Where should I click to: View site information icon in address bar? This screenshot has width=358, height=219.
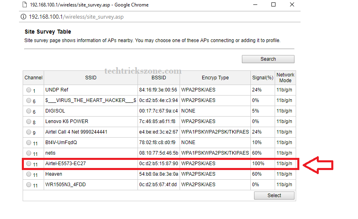click(x=23, y=17)
